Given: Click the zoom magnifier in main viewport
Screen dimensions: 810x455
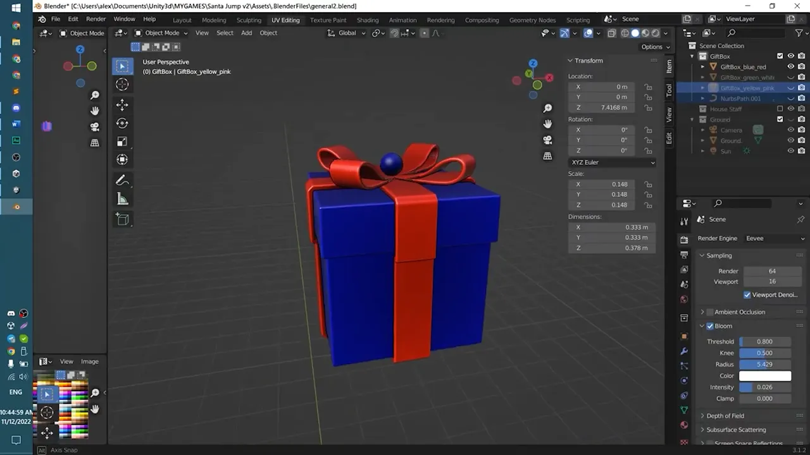Looking at the screenshot, I should click(548, 109).
